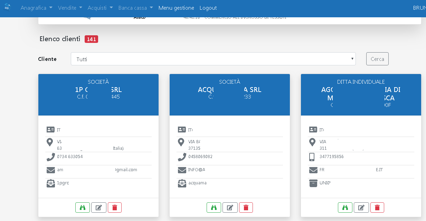Edit the 1P SRL client card
This screenshot has width=426, height=221.
coord(98,208)
